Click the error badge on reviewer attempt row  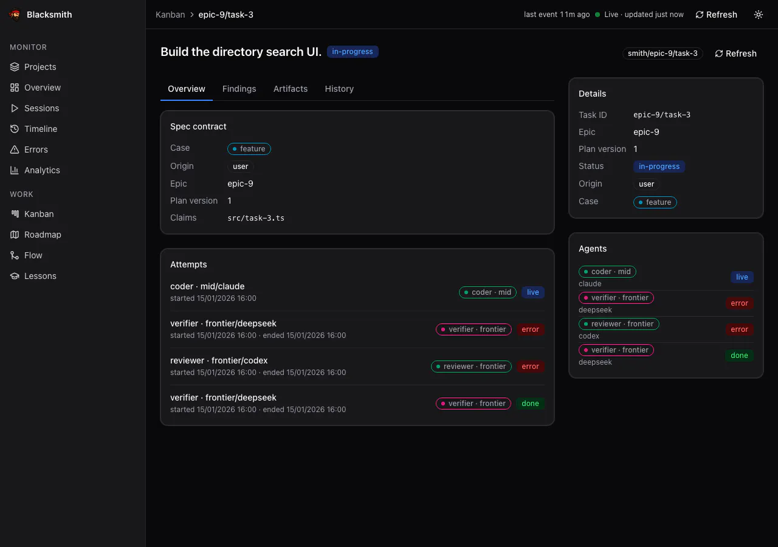[x=531, y=366]
